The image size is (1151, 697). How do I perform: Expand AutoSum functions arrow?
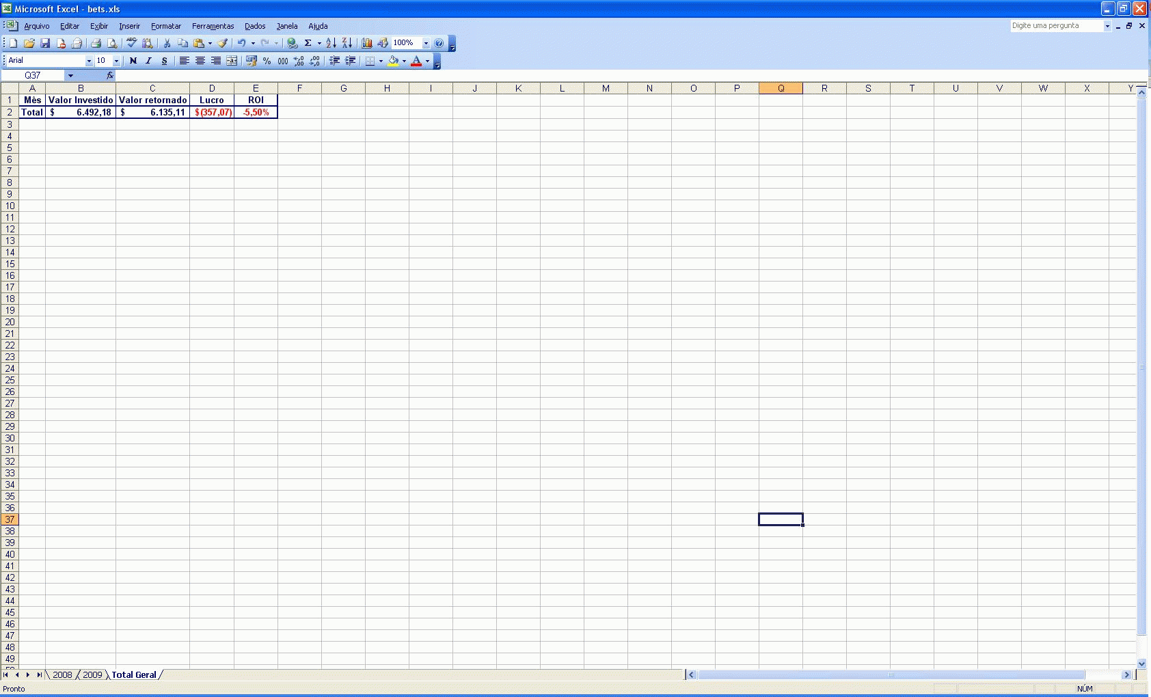[319, 43]
